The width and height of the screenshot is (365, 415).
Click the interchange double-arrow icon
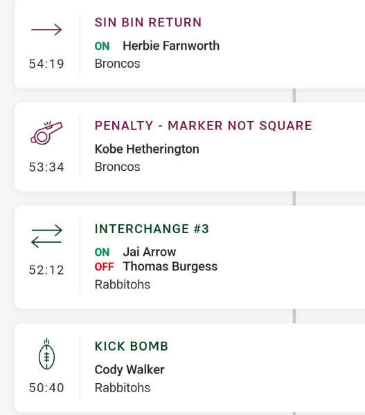tap(46, 236)
